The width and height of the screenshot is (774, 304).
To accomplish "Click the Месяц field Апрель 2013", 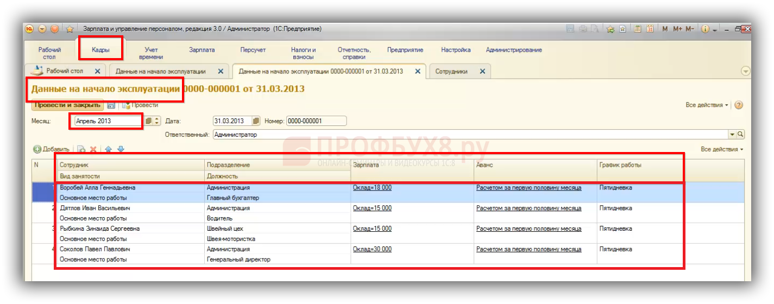I will (109, 121).
